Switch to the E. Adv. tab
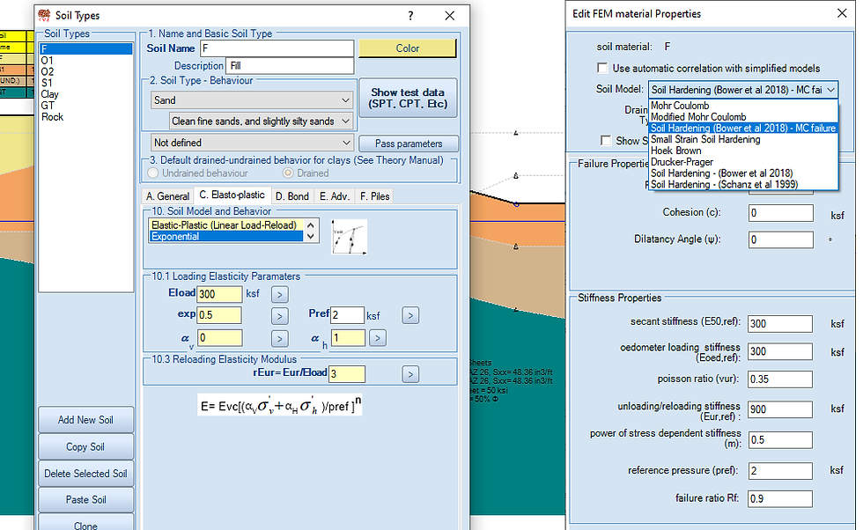863x530 pixels. [x=335, y=196]
